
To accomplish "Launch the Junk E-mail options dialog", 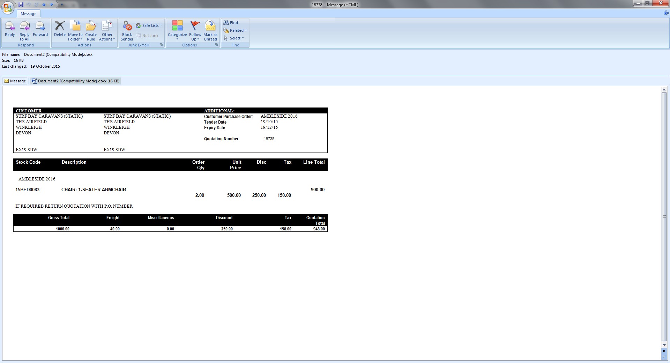I will [x=161, y=45].
